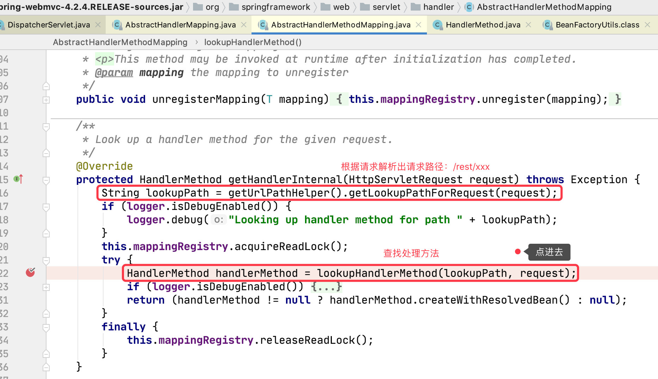The width and height of the screenshot is (658, 379).
Task: Collapse the Javadoc comment ending above unregisterMapping
Action: tap(46, 86)
